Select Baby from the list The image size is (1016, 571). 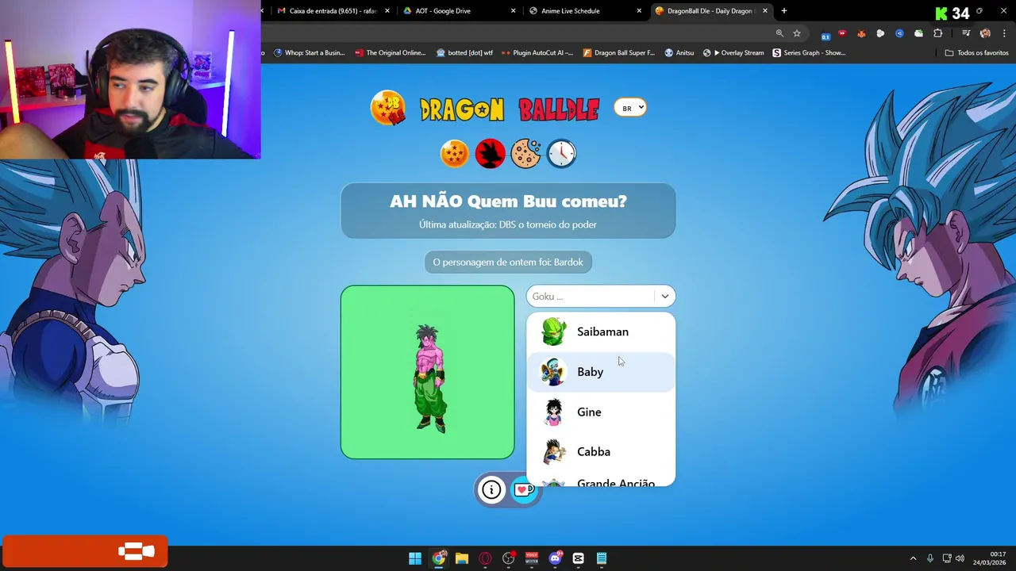[x=601, y=372]
